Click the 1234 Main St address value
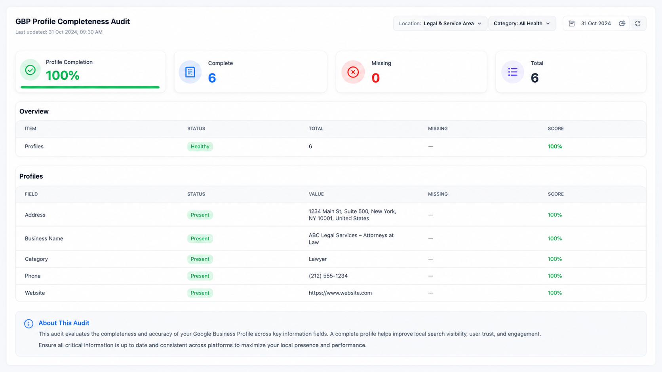662x372 pixels. click(352, 215)
